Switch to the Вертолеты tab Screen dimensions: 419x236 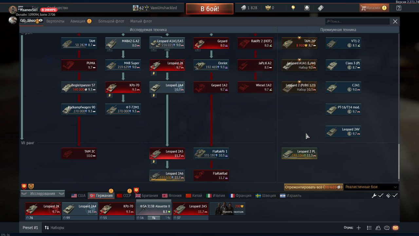tap(55, 21)
